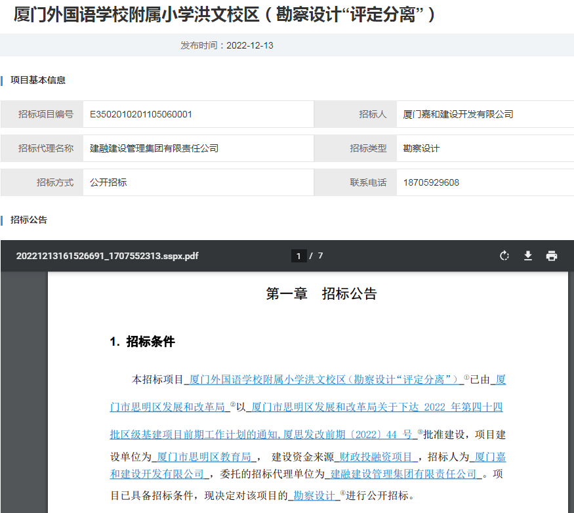The image size is (574, 513).
Task: Click the 招标人 label cell
Action: tap(356, 114)
